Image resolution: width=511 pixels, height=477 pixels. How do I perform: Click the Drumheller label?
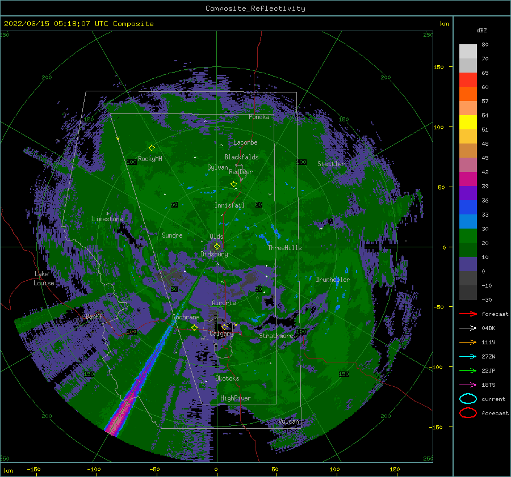point(333,280)
